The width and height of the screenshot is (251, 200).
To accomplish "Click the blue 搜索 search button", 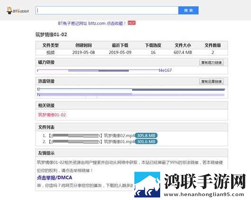I will coord(188,10).
